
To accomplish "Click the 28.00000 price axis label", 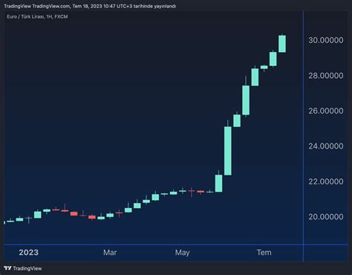I will pyautogui.click(x=326, y=76).
